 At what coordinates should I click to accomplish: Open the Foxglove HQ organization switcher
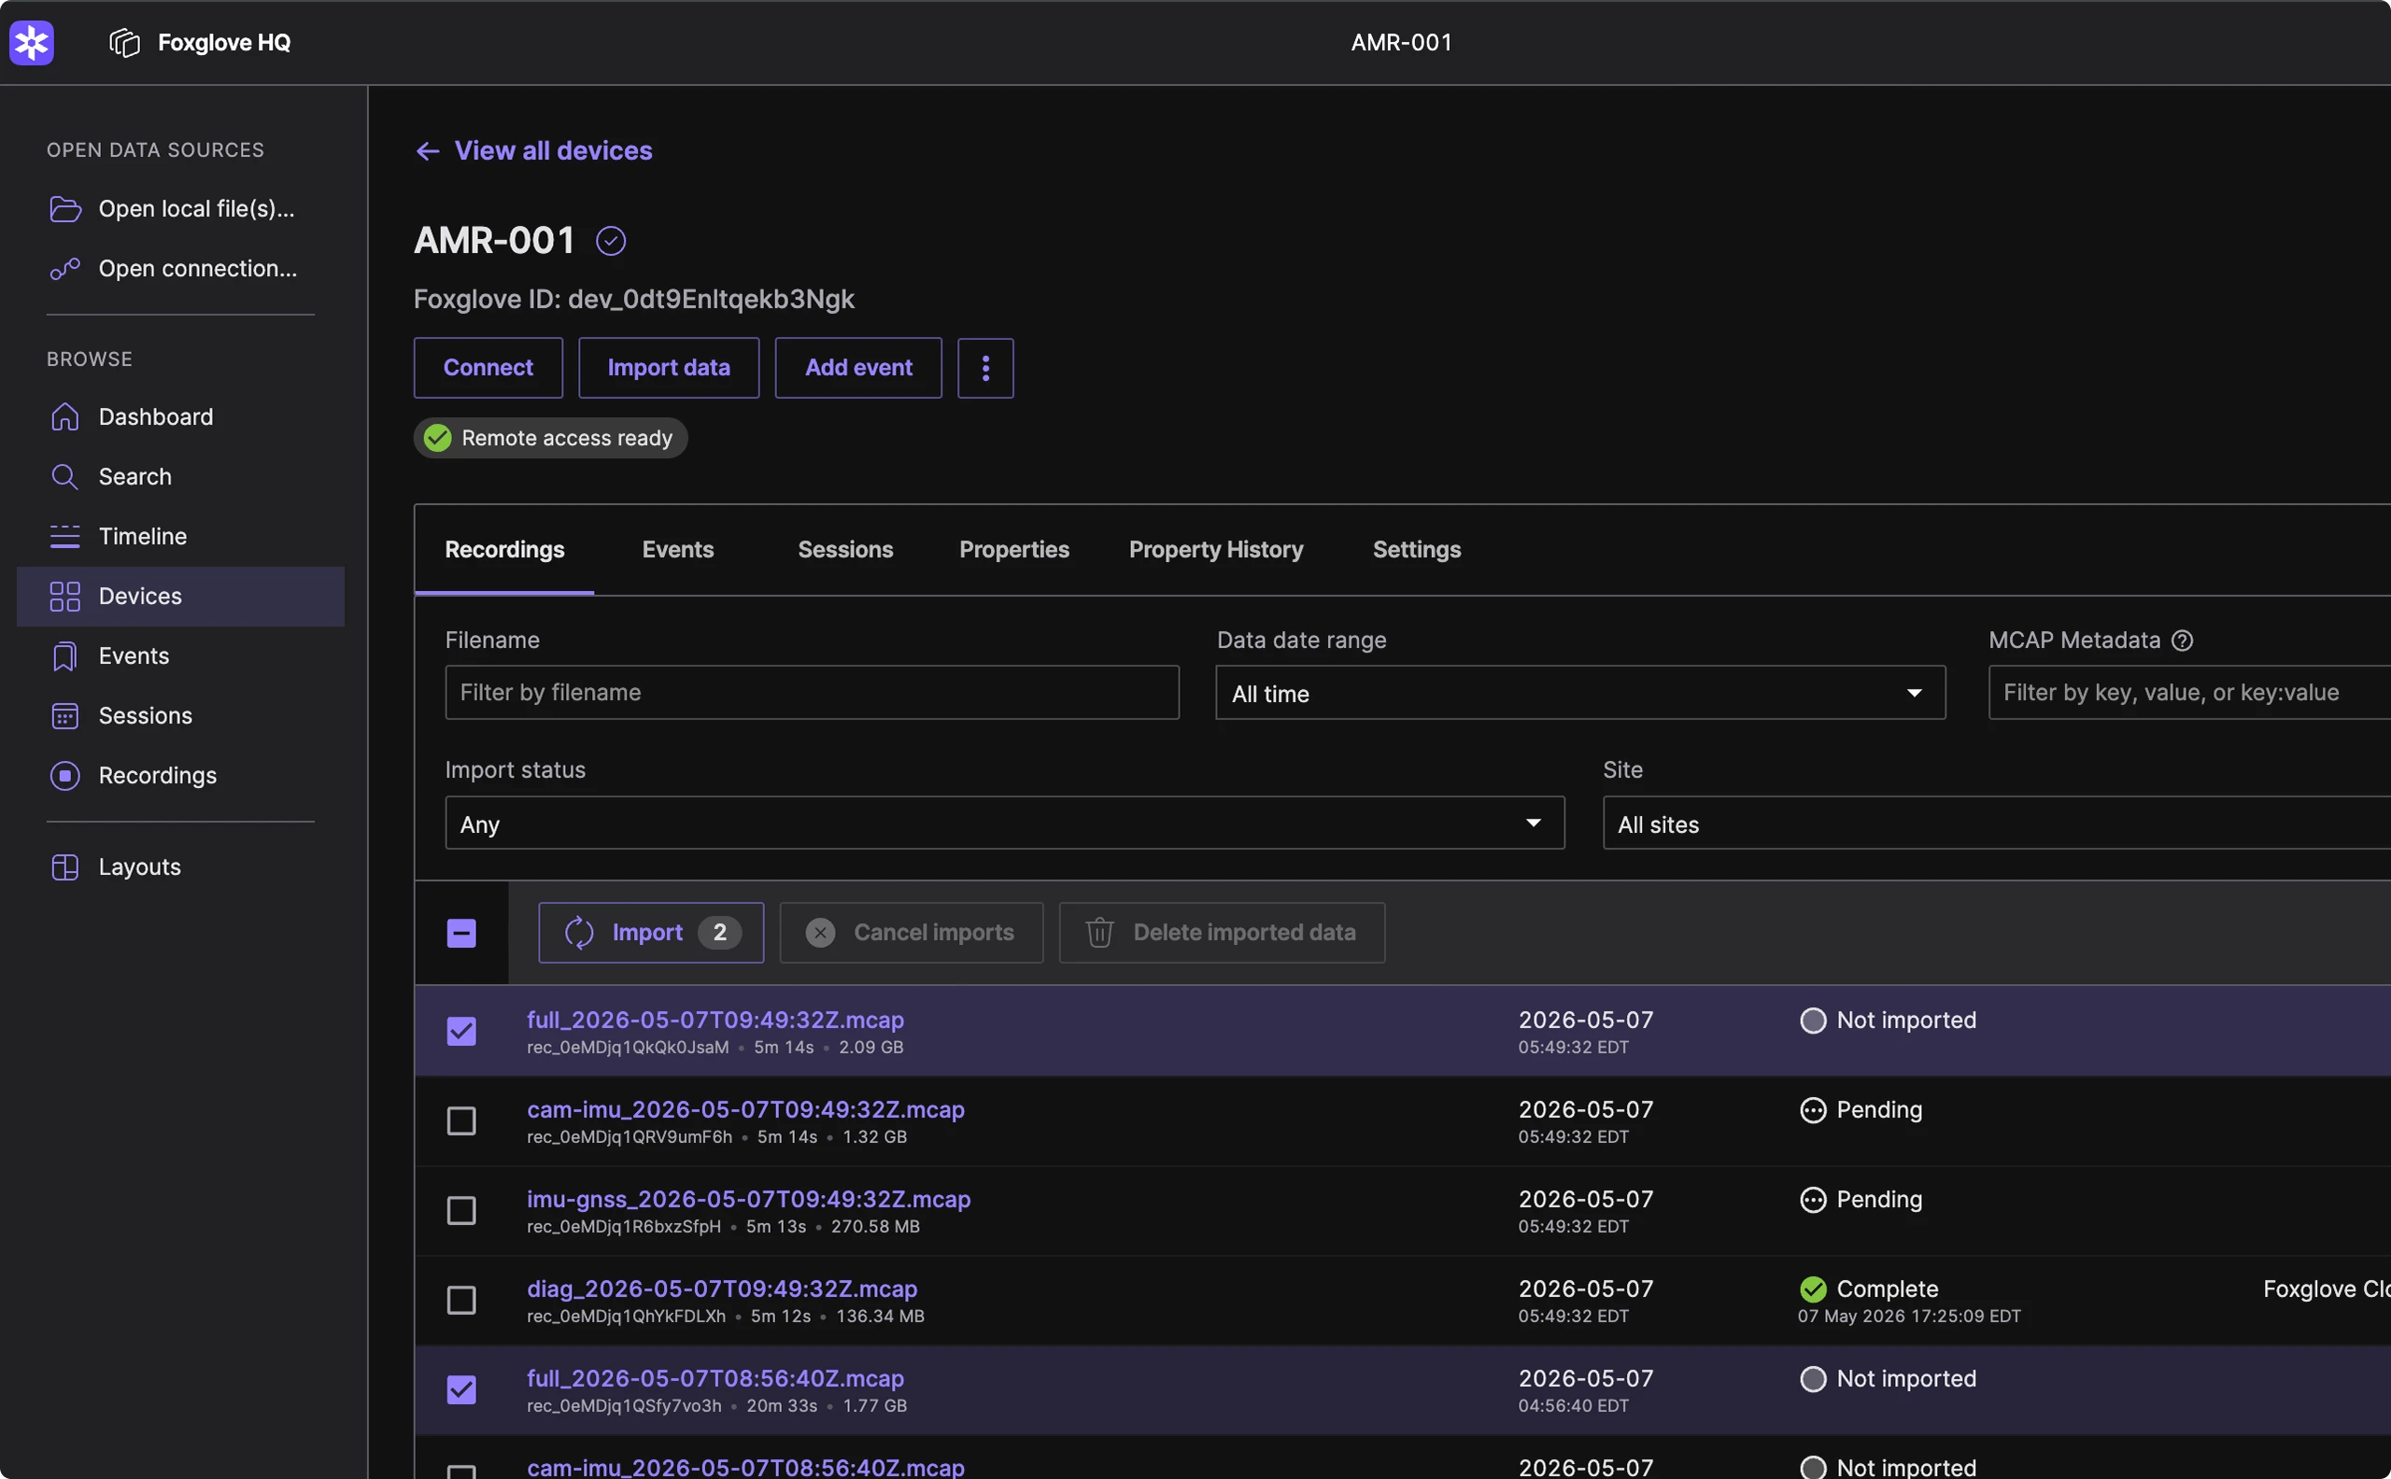pyautogui.click(x=201, y=43)
